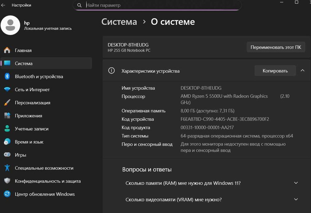
Task: Click the Wi-Fi network icon in sidebar
Action: click(x=7, y=90)
